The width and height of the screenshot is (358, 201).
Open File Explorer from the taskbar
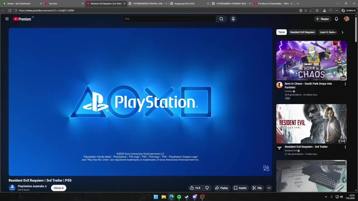coord(164,197)
